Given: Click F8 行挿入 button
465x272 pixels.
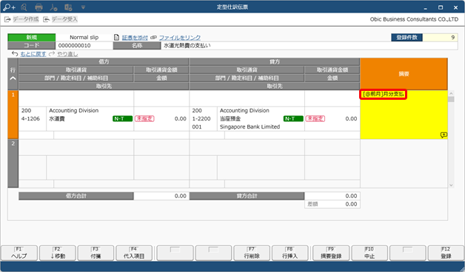Looking at the screenshot, I should click(x=290, y=253).
